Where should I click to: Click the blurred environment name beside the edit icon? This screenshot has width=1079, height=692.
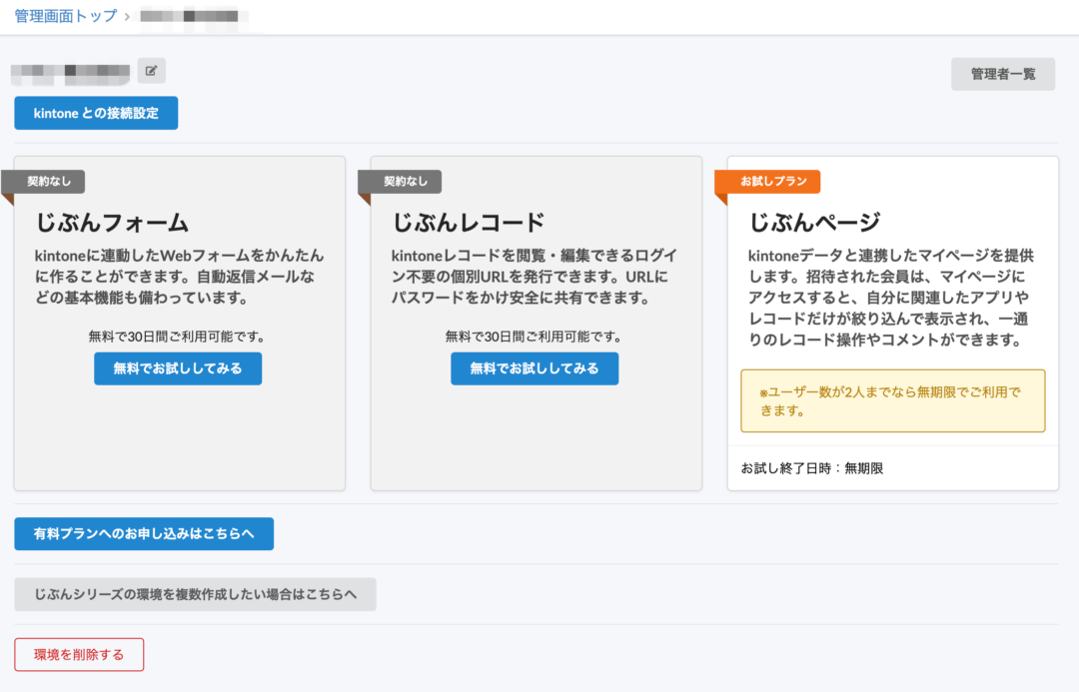pyautogui.click(x=68, y=70)
